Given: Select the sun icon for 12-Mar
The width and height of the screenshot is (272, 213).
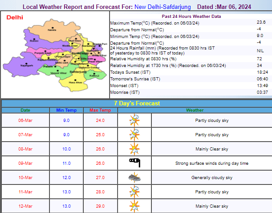Looking at the screenshot, I should pos(134,206).
